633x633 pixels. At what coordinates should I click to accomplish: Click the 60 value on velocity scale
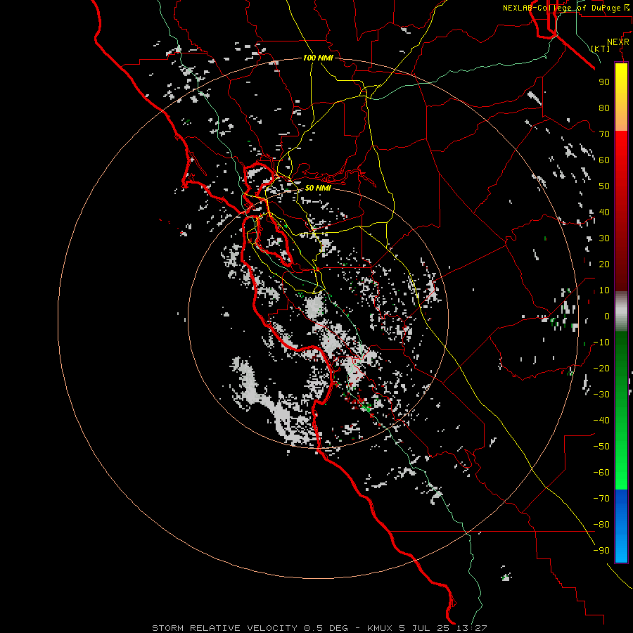(x=604, y=160)
